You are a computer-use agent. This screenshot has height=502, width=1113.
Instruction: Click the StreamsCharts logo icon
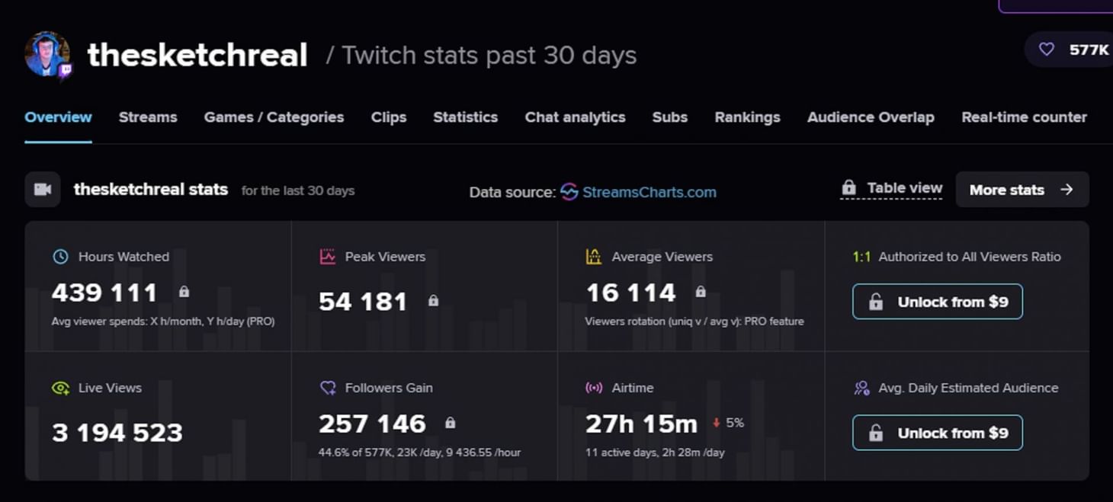[568, 192]
